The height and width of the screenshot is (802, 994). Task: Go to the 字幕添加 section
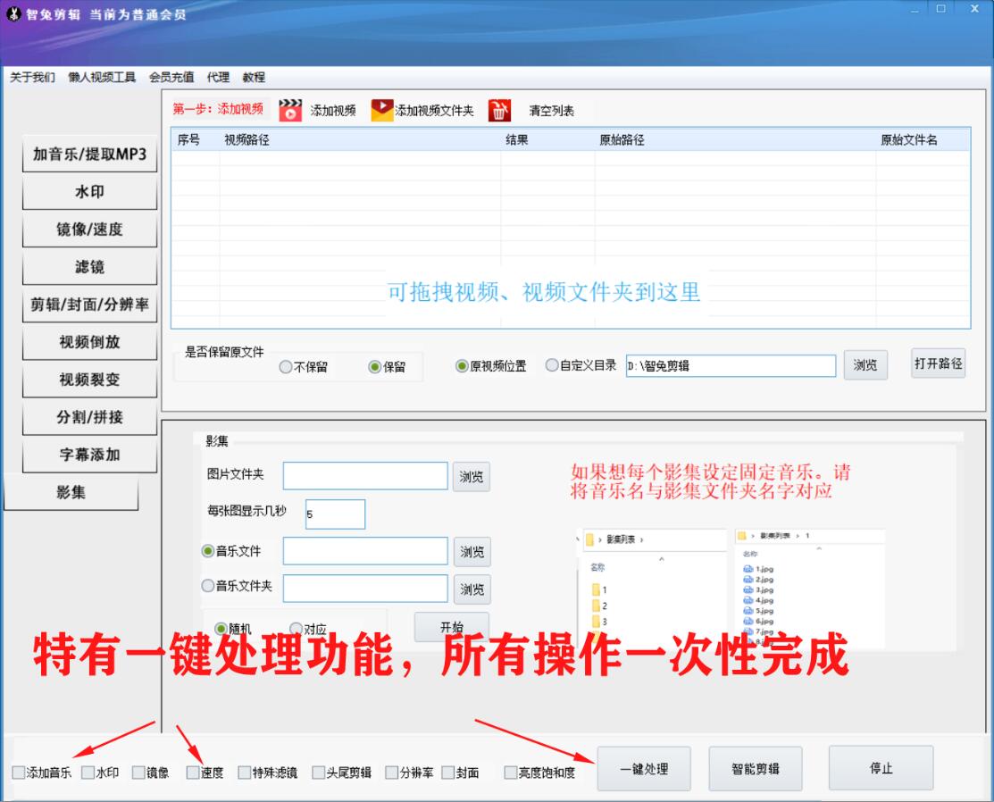tap(89, 455)
